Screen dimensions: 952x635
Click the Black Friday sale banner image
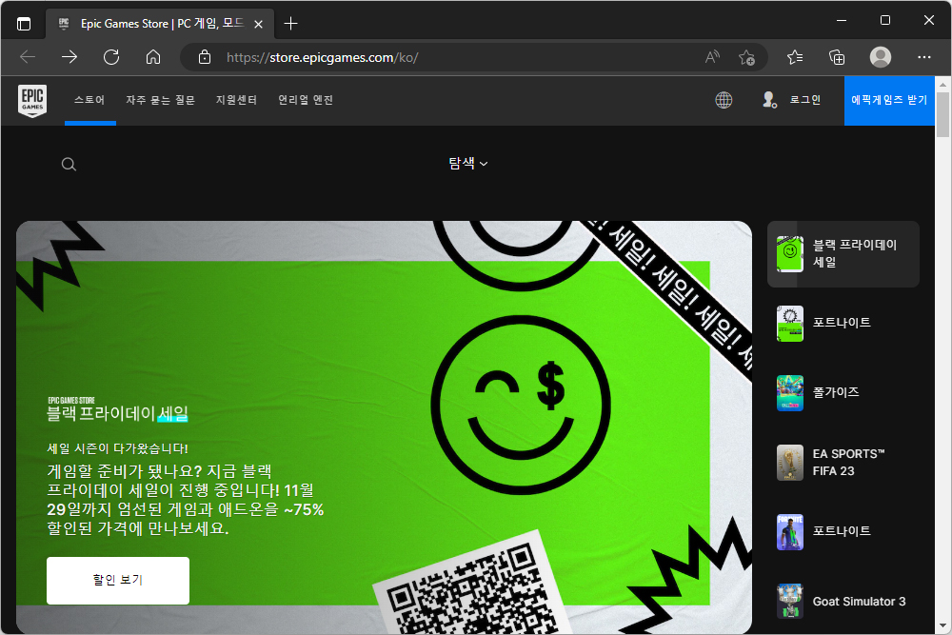(x=384, y=427)
